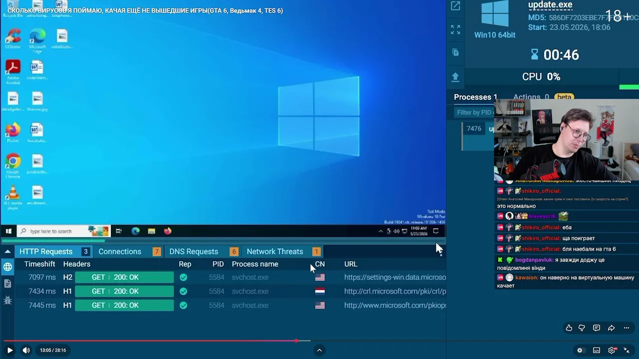Switch to the Connections tab
The height and width of the screenshot is (359, 639).
130,252
